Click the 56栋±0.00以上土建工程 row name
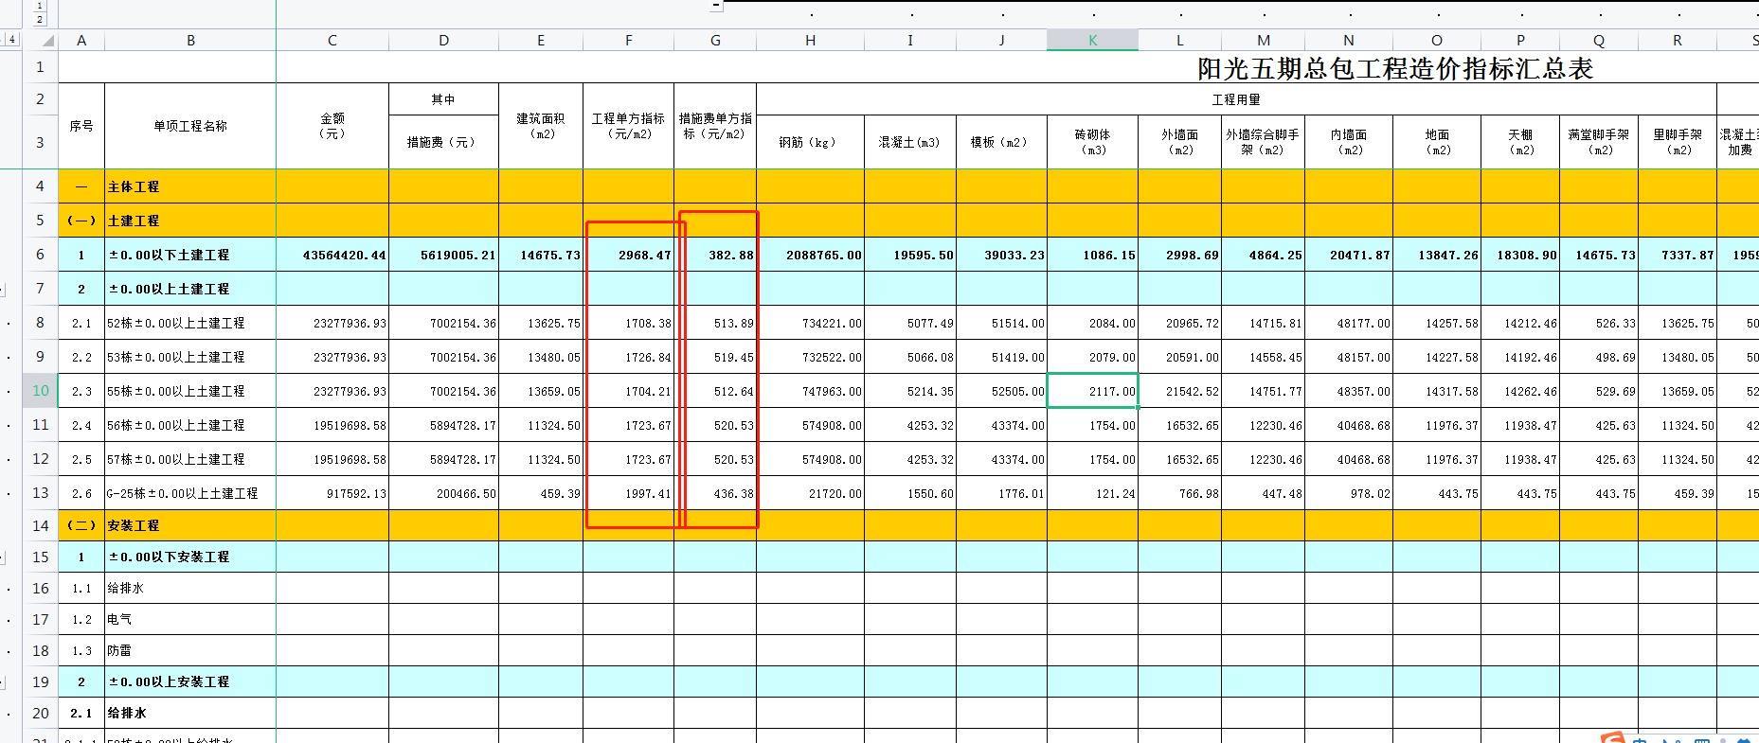Image resolution: width=1759 pixels, height=743 pixels. click(x=190, y=425)
